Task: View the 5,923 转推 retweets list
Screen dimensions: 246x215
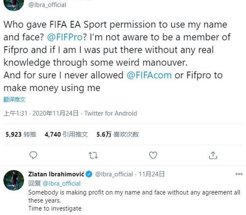Action: tap(21, 134)
